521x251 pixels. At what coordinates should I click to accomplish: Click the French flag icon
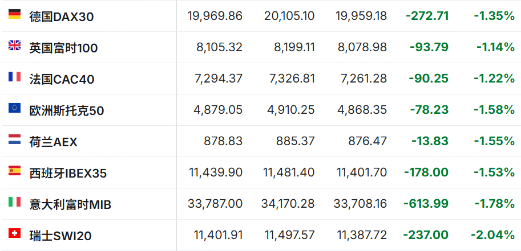coord(15,77)
